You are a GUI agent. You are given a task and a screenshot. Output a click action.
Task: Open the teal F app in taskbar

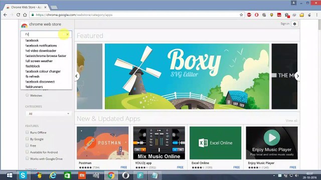(x=140, y=175)
